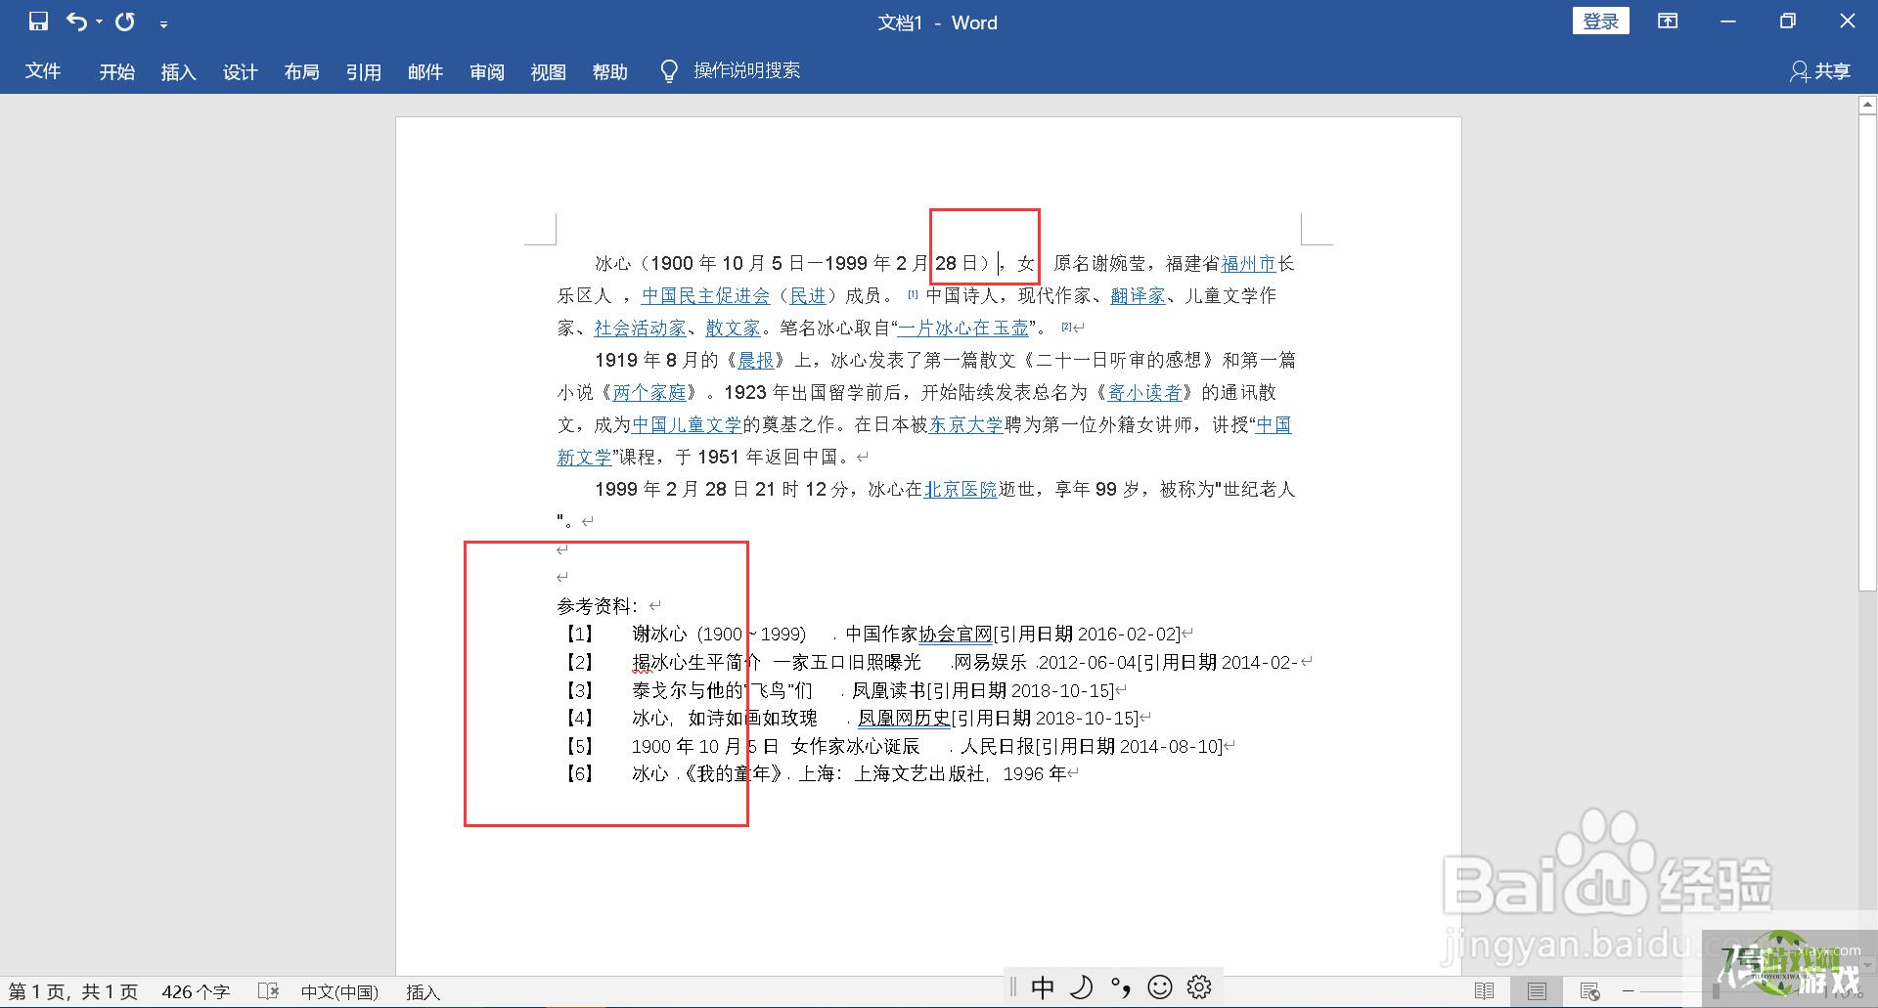Screen dimensions: 1878x1008
Task: Open IME settings gear icon
Action: point(1199,987)
